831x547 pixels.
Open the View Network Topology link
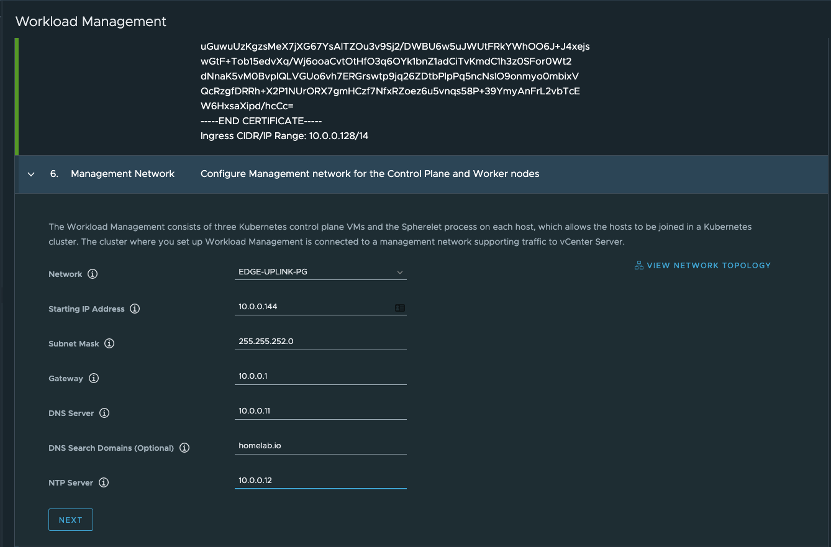click(708, 265)
